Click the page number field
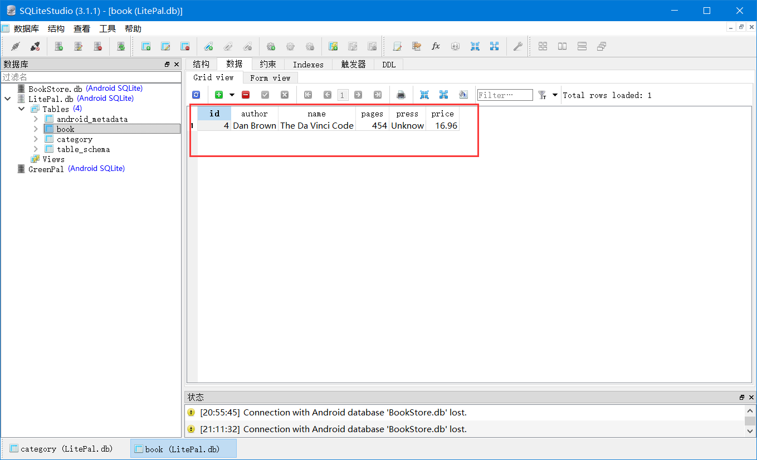The height and width of the screenshot is (460, 757). coord(343,95)
